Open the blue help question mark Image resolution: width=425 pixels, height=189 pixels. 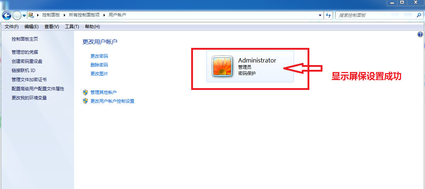click(420, 34)
